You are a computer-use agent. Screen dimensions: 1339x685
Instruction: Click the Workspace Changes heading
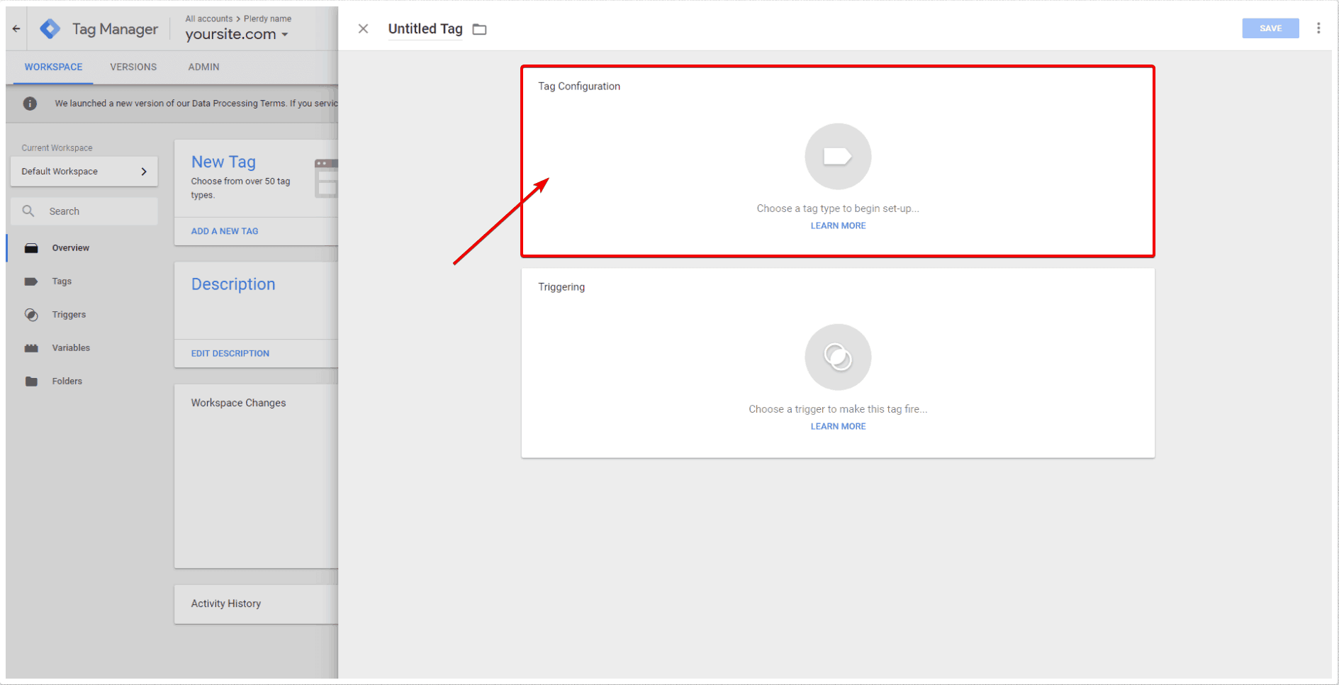238,403
